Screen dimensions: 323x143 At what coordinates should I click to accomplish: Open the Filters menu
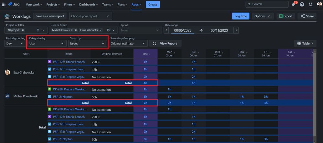[70, 4]
